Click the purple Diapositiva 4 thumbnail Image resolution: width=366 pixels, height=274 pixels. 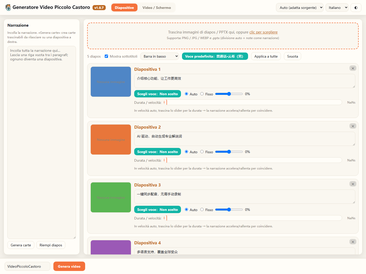click(x=111, y=247)
